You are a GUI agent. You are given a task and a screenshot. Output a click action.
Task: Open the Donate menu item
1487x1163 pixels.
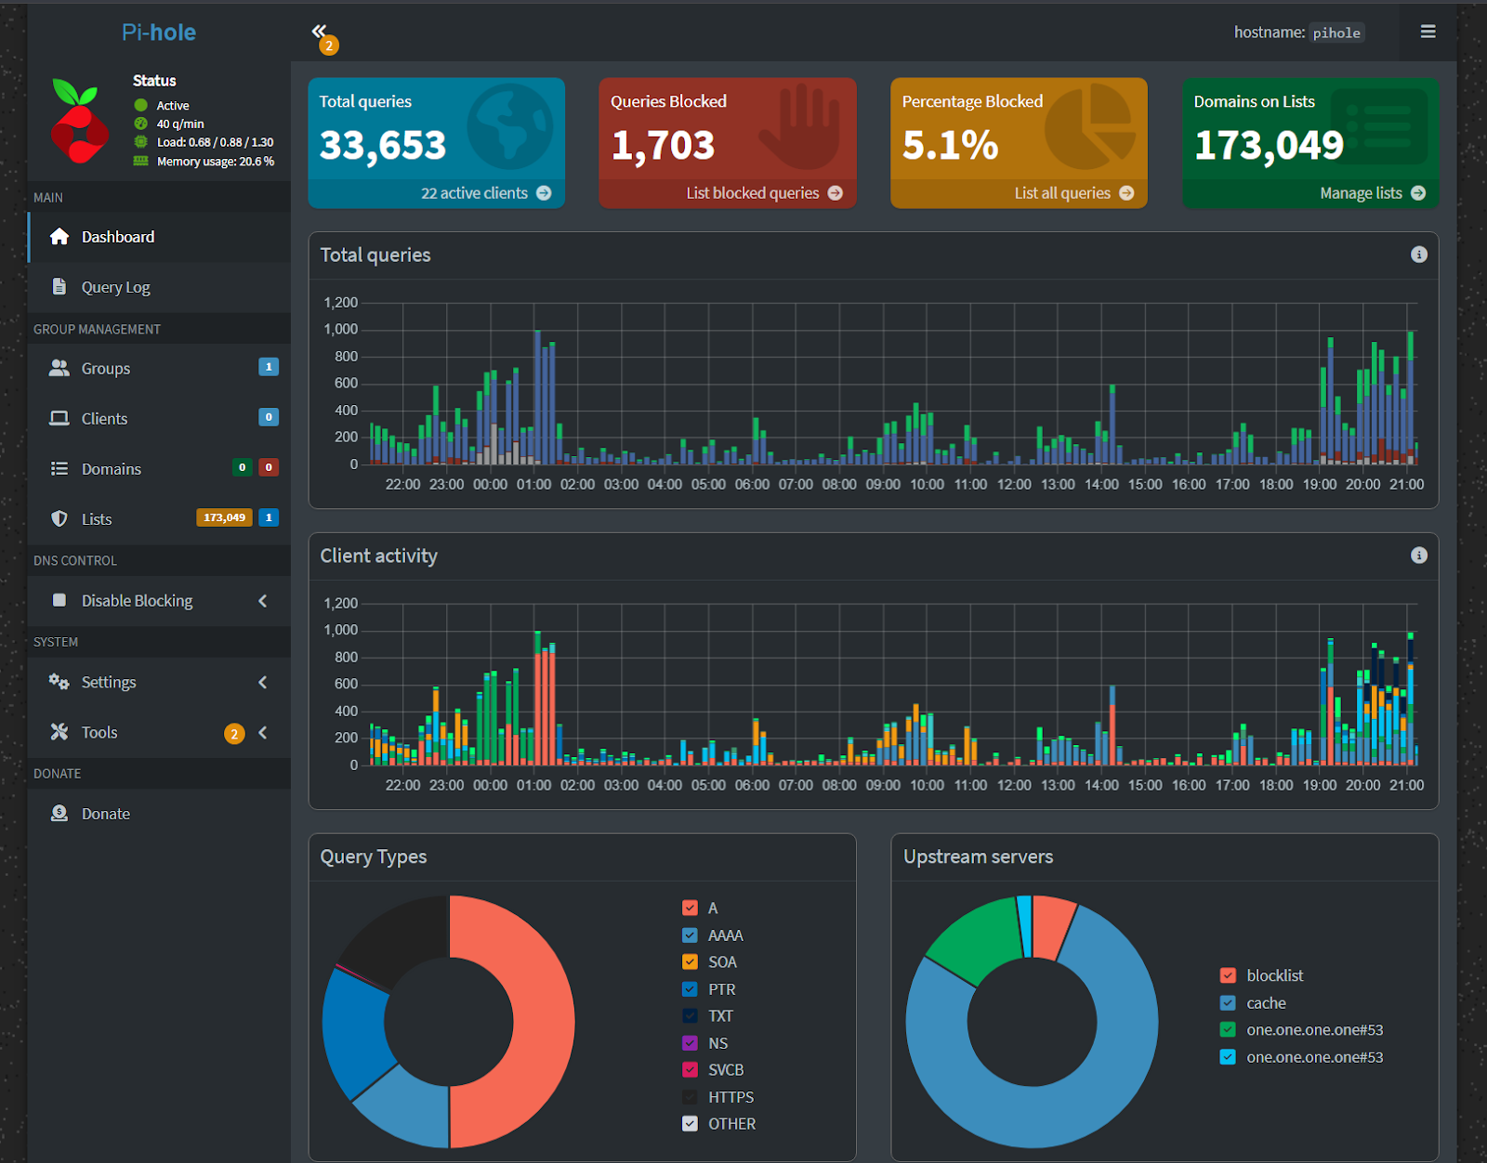[x=159, y=813]
